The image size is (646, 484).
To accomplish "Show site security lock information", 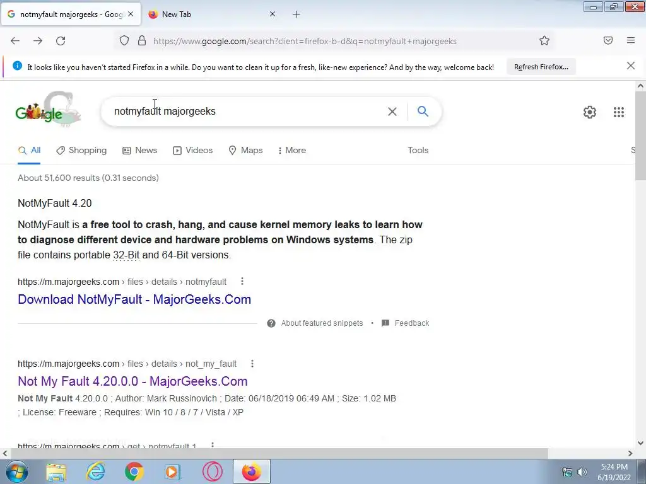I will coord(142,41).
